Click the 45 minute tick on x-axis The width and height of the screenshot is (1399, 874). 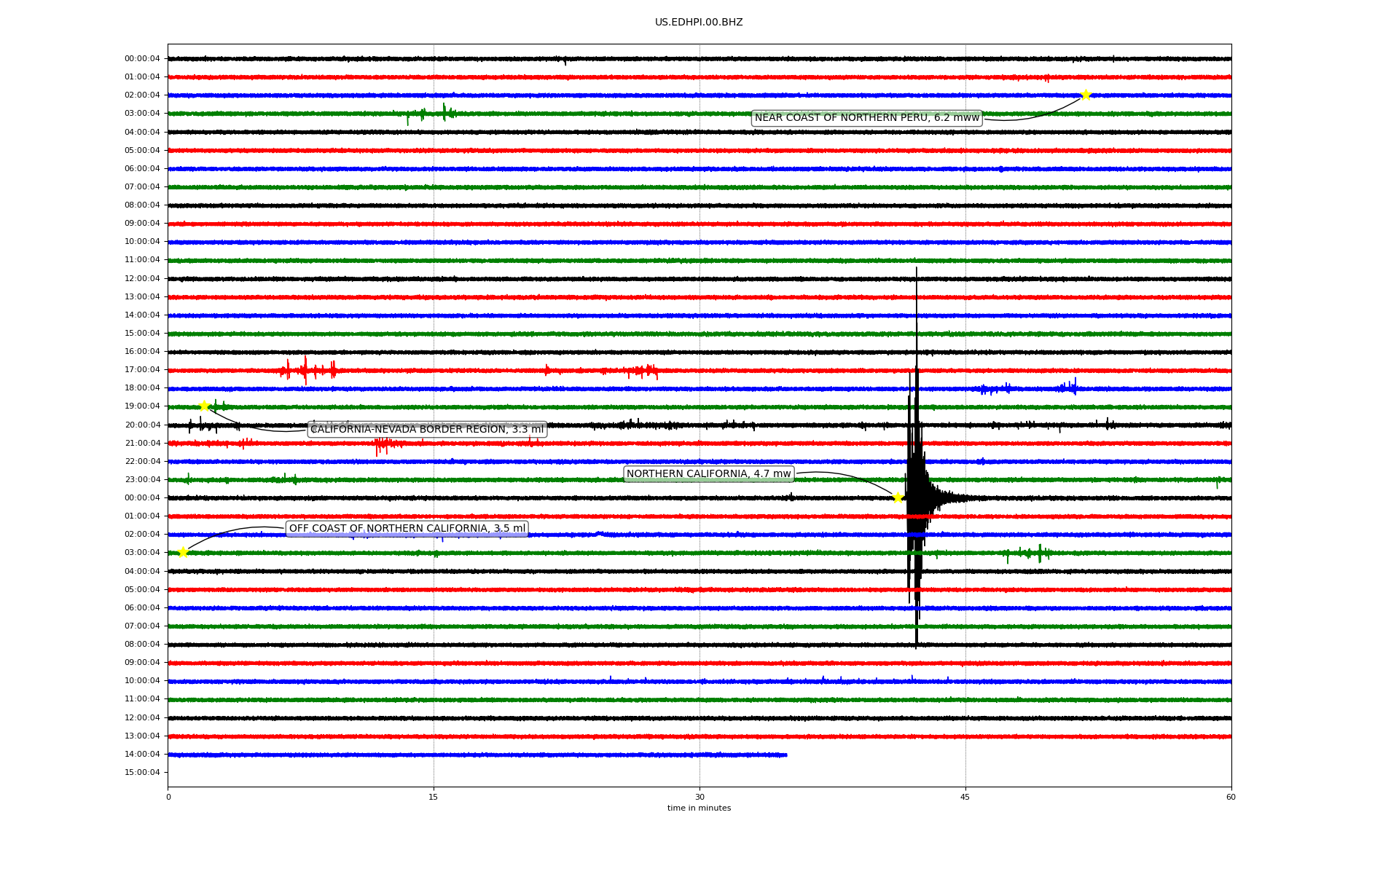pyautogui.click(x=965, y=797)
